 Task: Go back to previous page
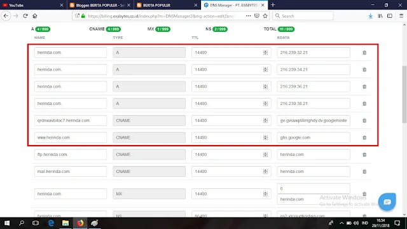tap(6, 16)
